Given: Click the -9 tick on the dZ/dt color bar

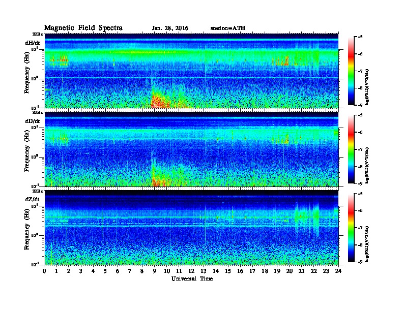Looking at the screenshot, I should coord(360,262).
